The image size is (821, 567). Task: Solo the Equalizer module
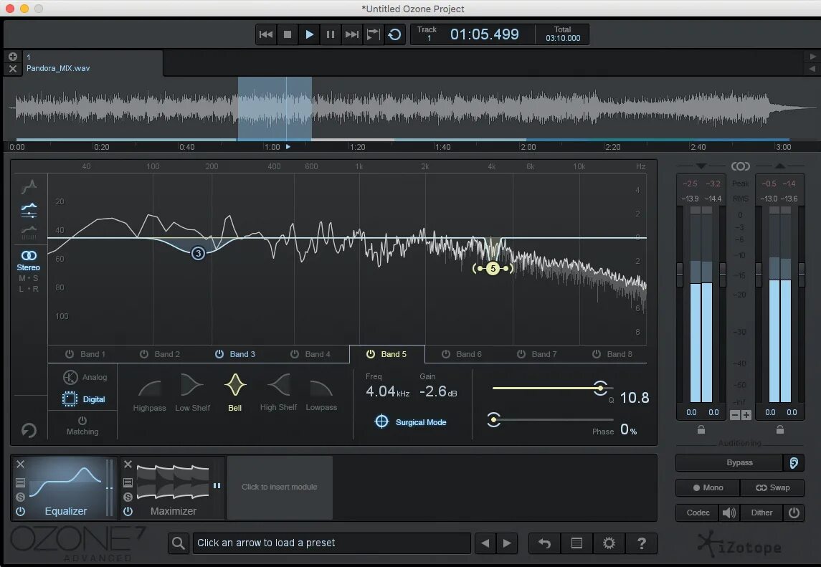click(x=20, y=497)
